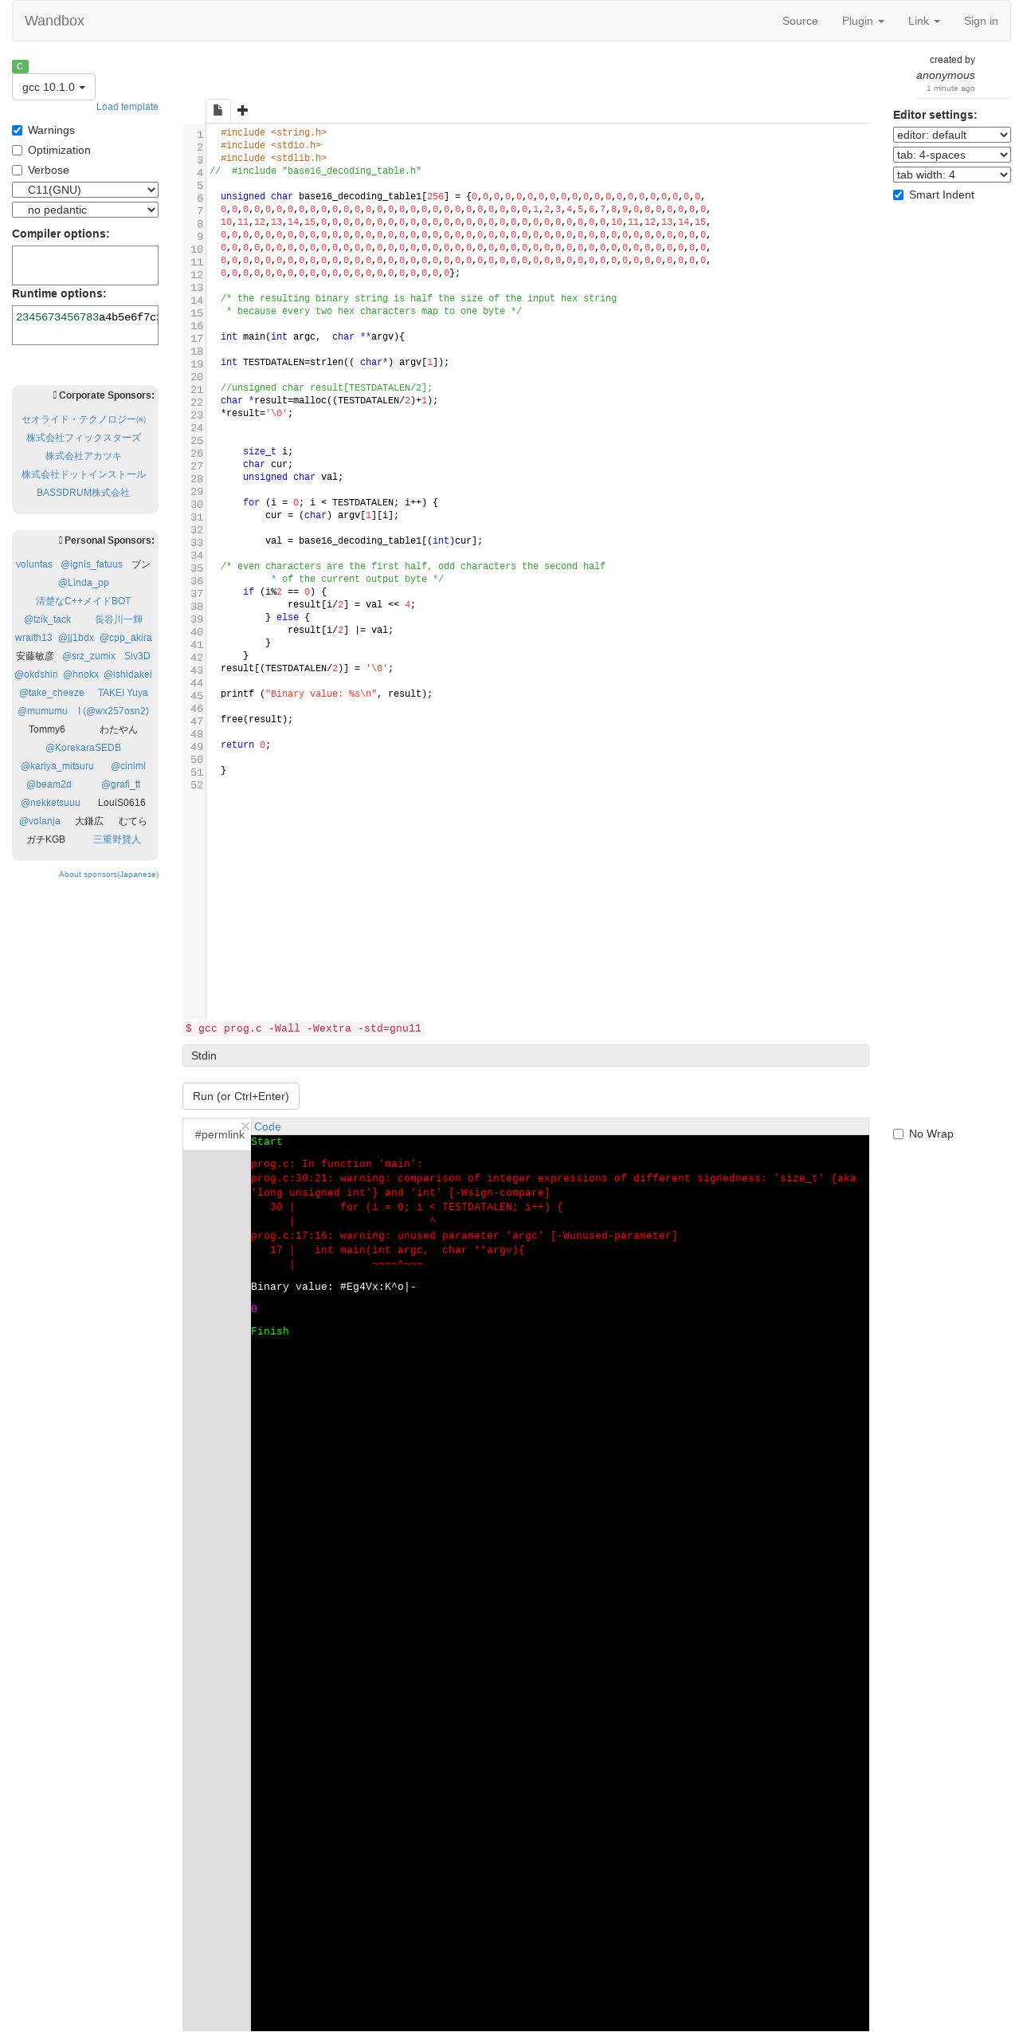Select the #permlink tab
The height and width of the screenshot is (2032, 1023).
click(219, 1134)
